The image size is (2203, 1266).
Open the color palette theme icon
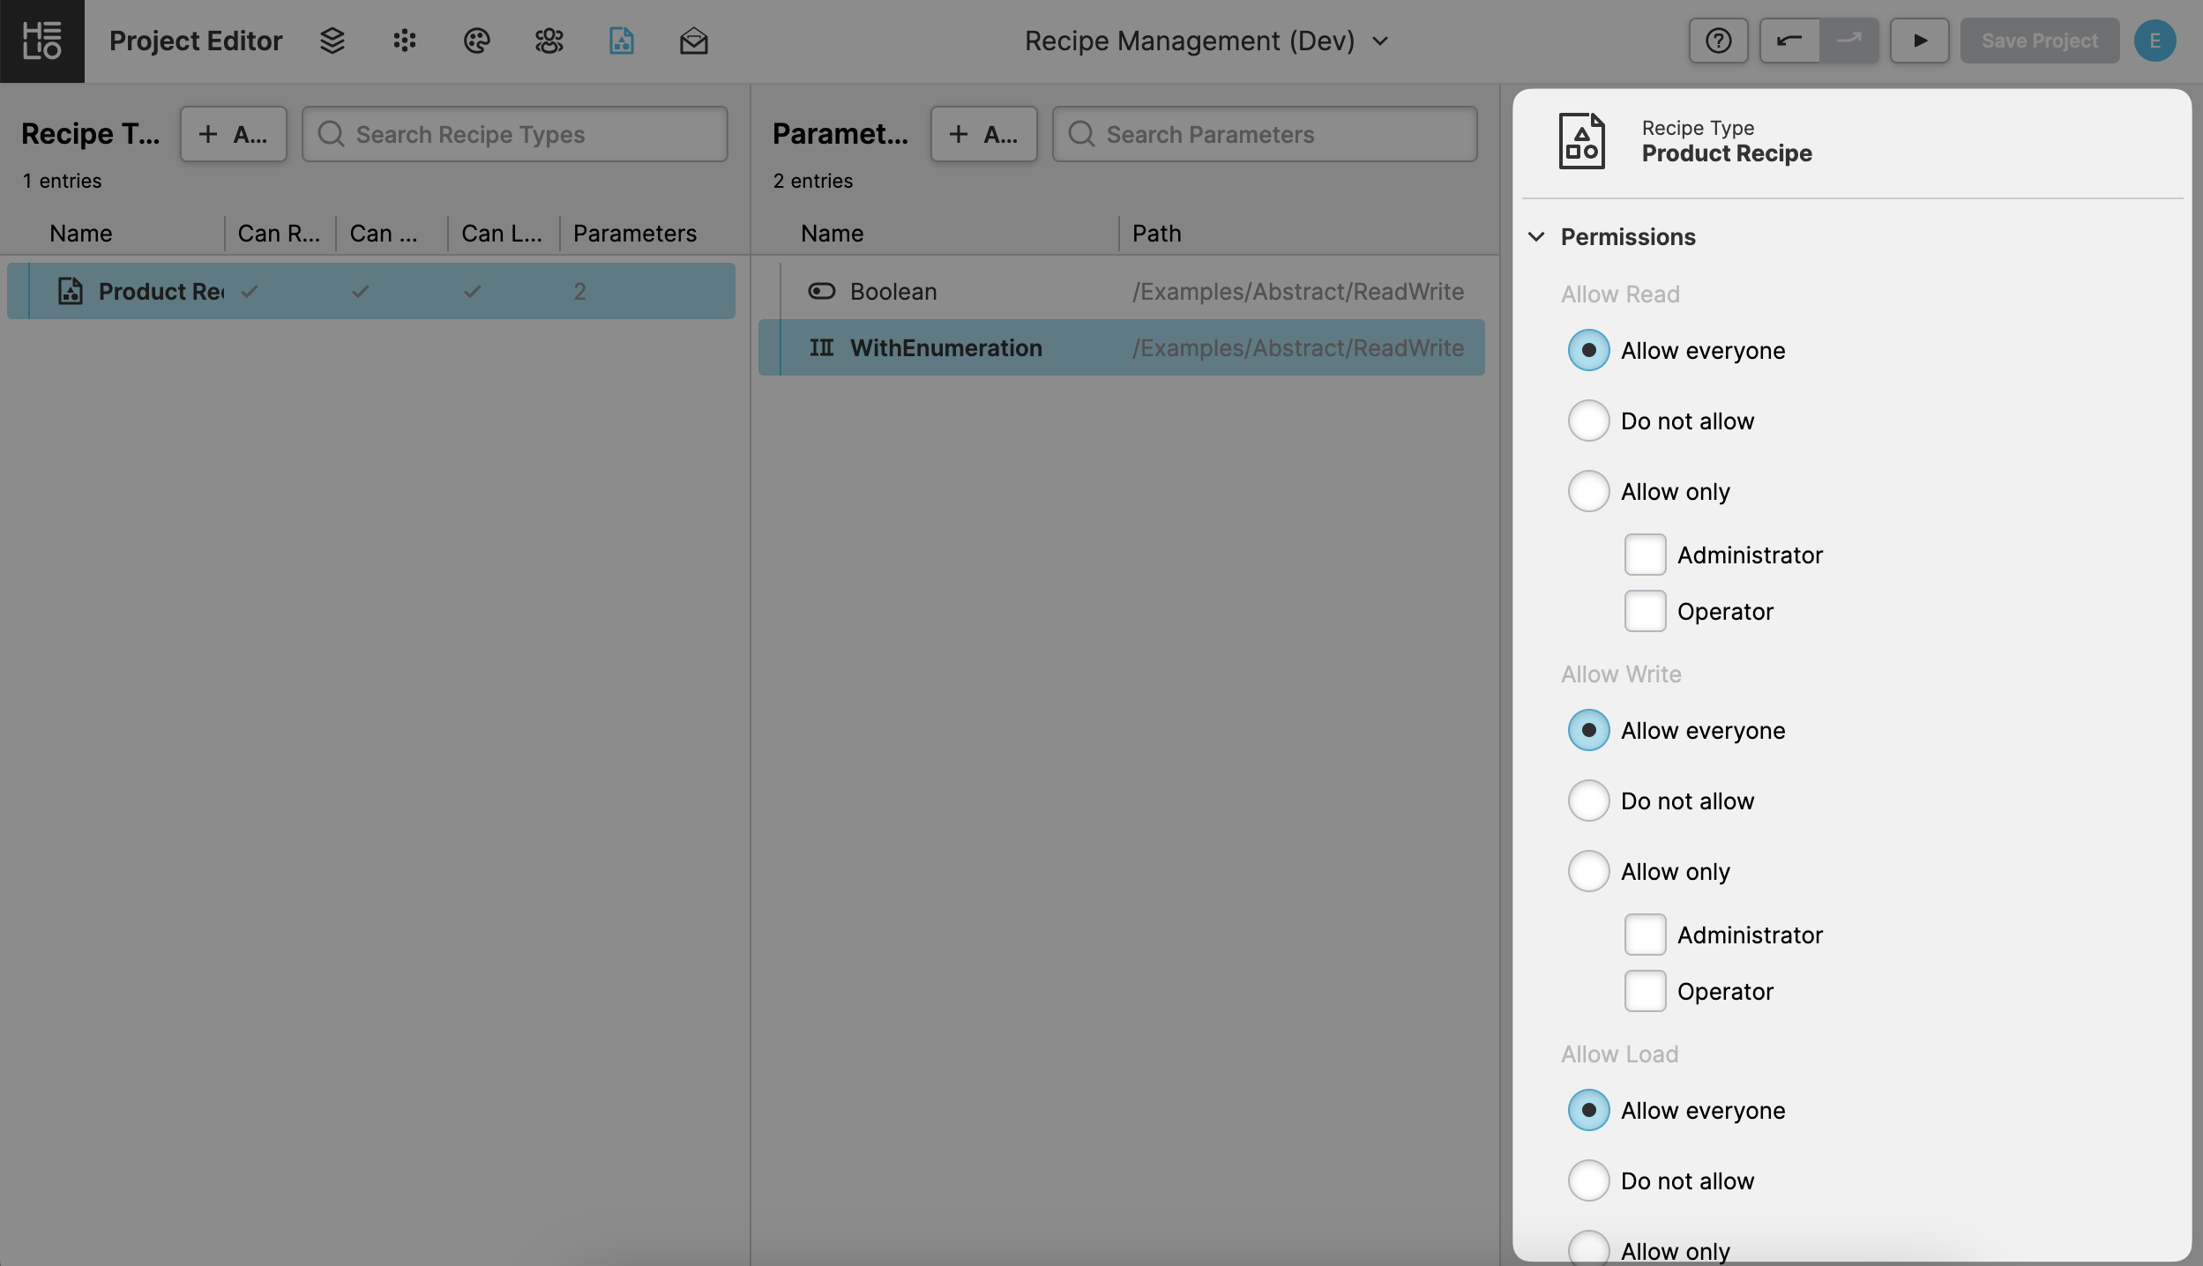tap(476, 41)
